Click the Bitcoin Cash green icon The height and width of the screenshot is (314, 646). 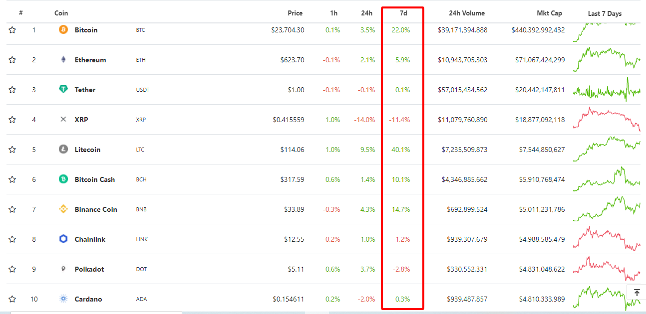63,179
